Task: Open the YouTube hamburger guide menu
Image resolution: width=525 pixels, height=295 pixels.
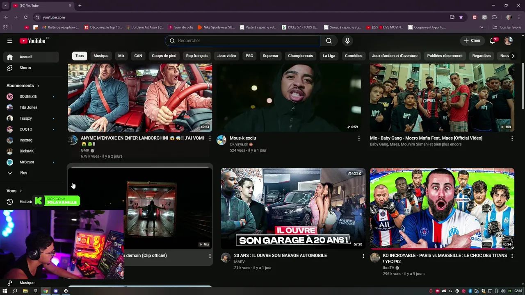Action: (10, 41)
